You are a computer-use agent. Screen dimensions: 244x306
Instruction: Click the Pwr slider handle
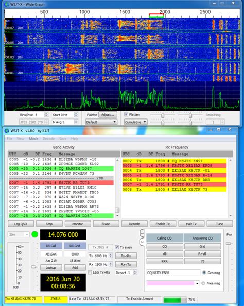pos(229,244)
